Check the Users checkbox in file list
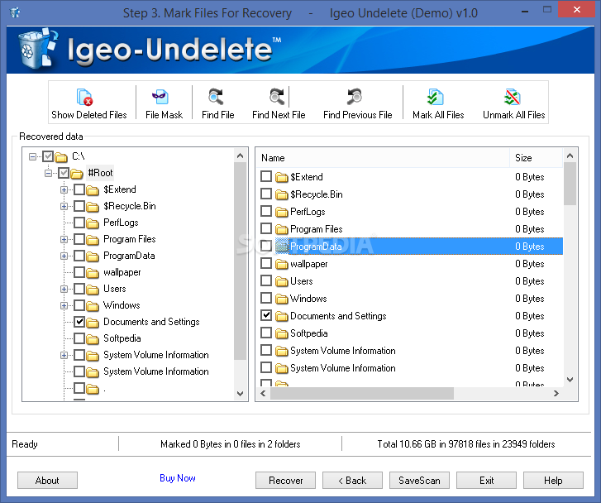Image resolution: width=601 pixels, height=503 pixels. (x=266, y=280)
